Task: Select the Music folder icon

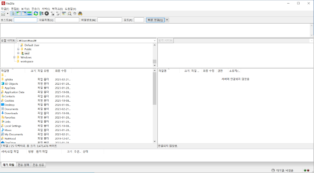Action: (2, 130)
